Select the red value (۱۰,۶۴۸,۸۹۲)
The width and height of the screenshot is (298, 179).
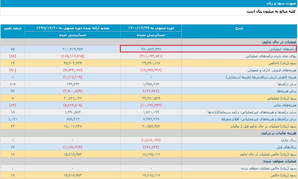(151, 105)
